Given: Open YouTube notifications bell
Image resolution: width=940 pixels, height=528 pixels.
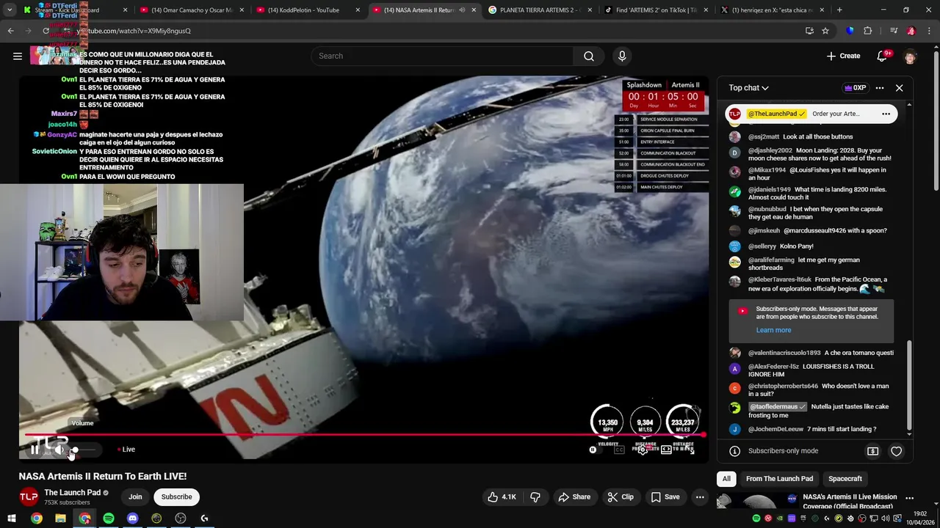Looking at the screenshot, I should click(883, 56).
